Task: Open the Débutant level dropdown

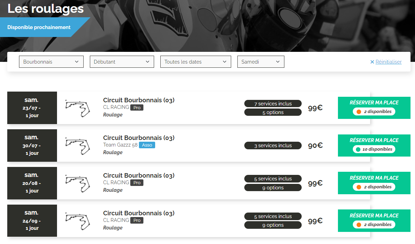Action: coord(122,62)
